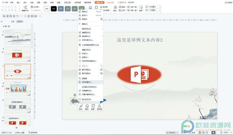Click the fill bucket icon in mini toolbar
233x135 pixels.
pos(87,106)
